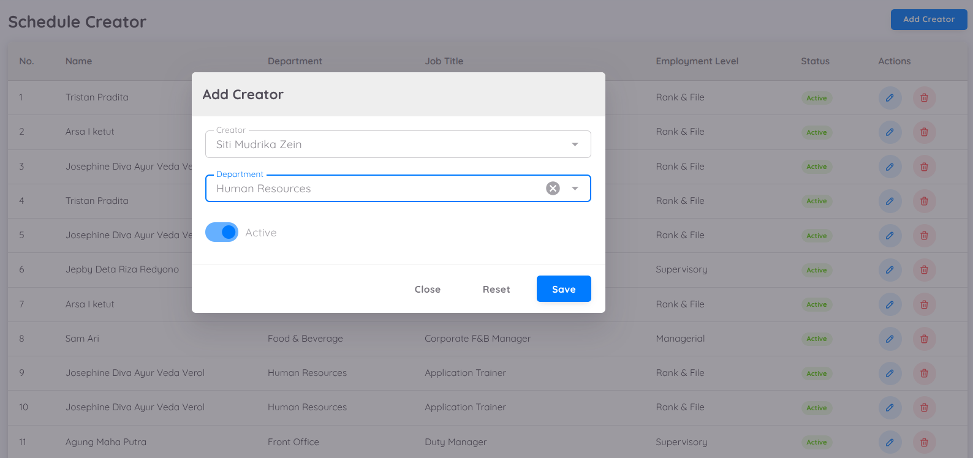973x458 pixels.
Task: Expand the Department dropdown arrow
Action: (x=575, y=189)
